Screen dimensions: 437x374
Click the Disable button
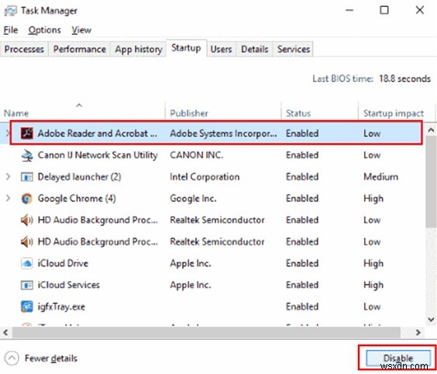tap(398, 358)
